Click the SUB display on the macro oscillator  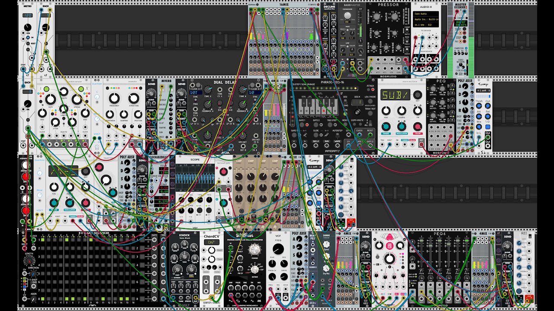pos(395,95)
